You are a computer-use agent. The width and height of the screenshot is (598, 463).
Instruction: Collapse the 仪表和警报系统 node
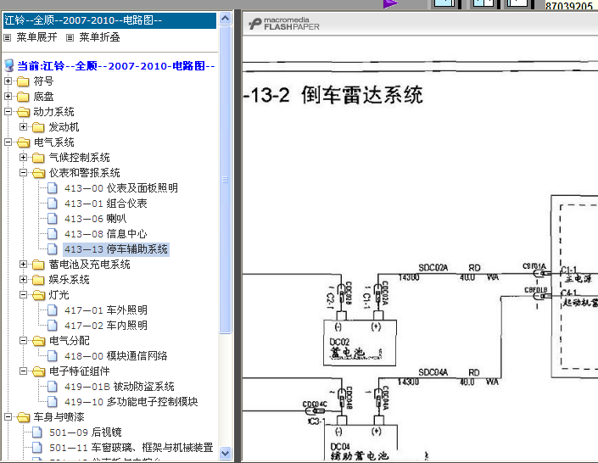point(23,172)
